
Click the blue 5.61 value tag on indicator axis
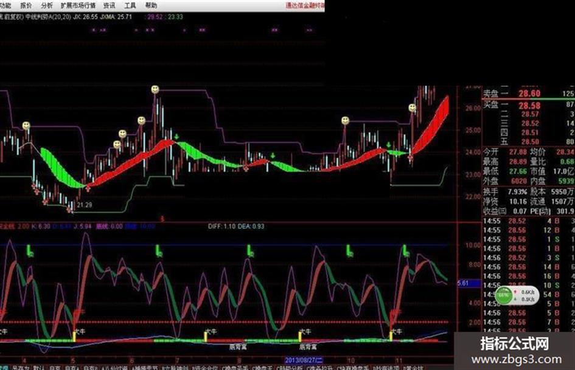click(469, 283)
